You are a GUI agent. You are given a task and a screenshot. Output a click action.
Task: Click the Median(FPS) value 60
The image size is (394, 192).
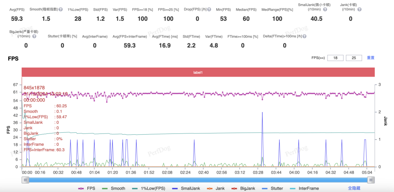click(246, 19)
